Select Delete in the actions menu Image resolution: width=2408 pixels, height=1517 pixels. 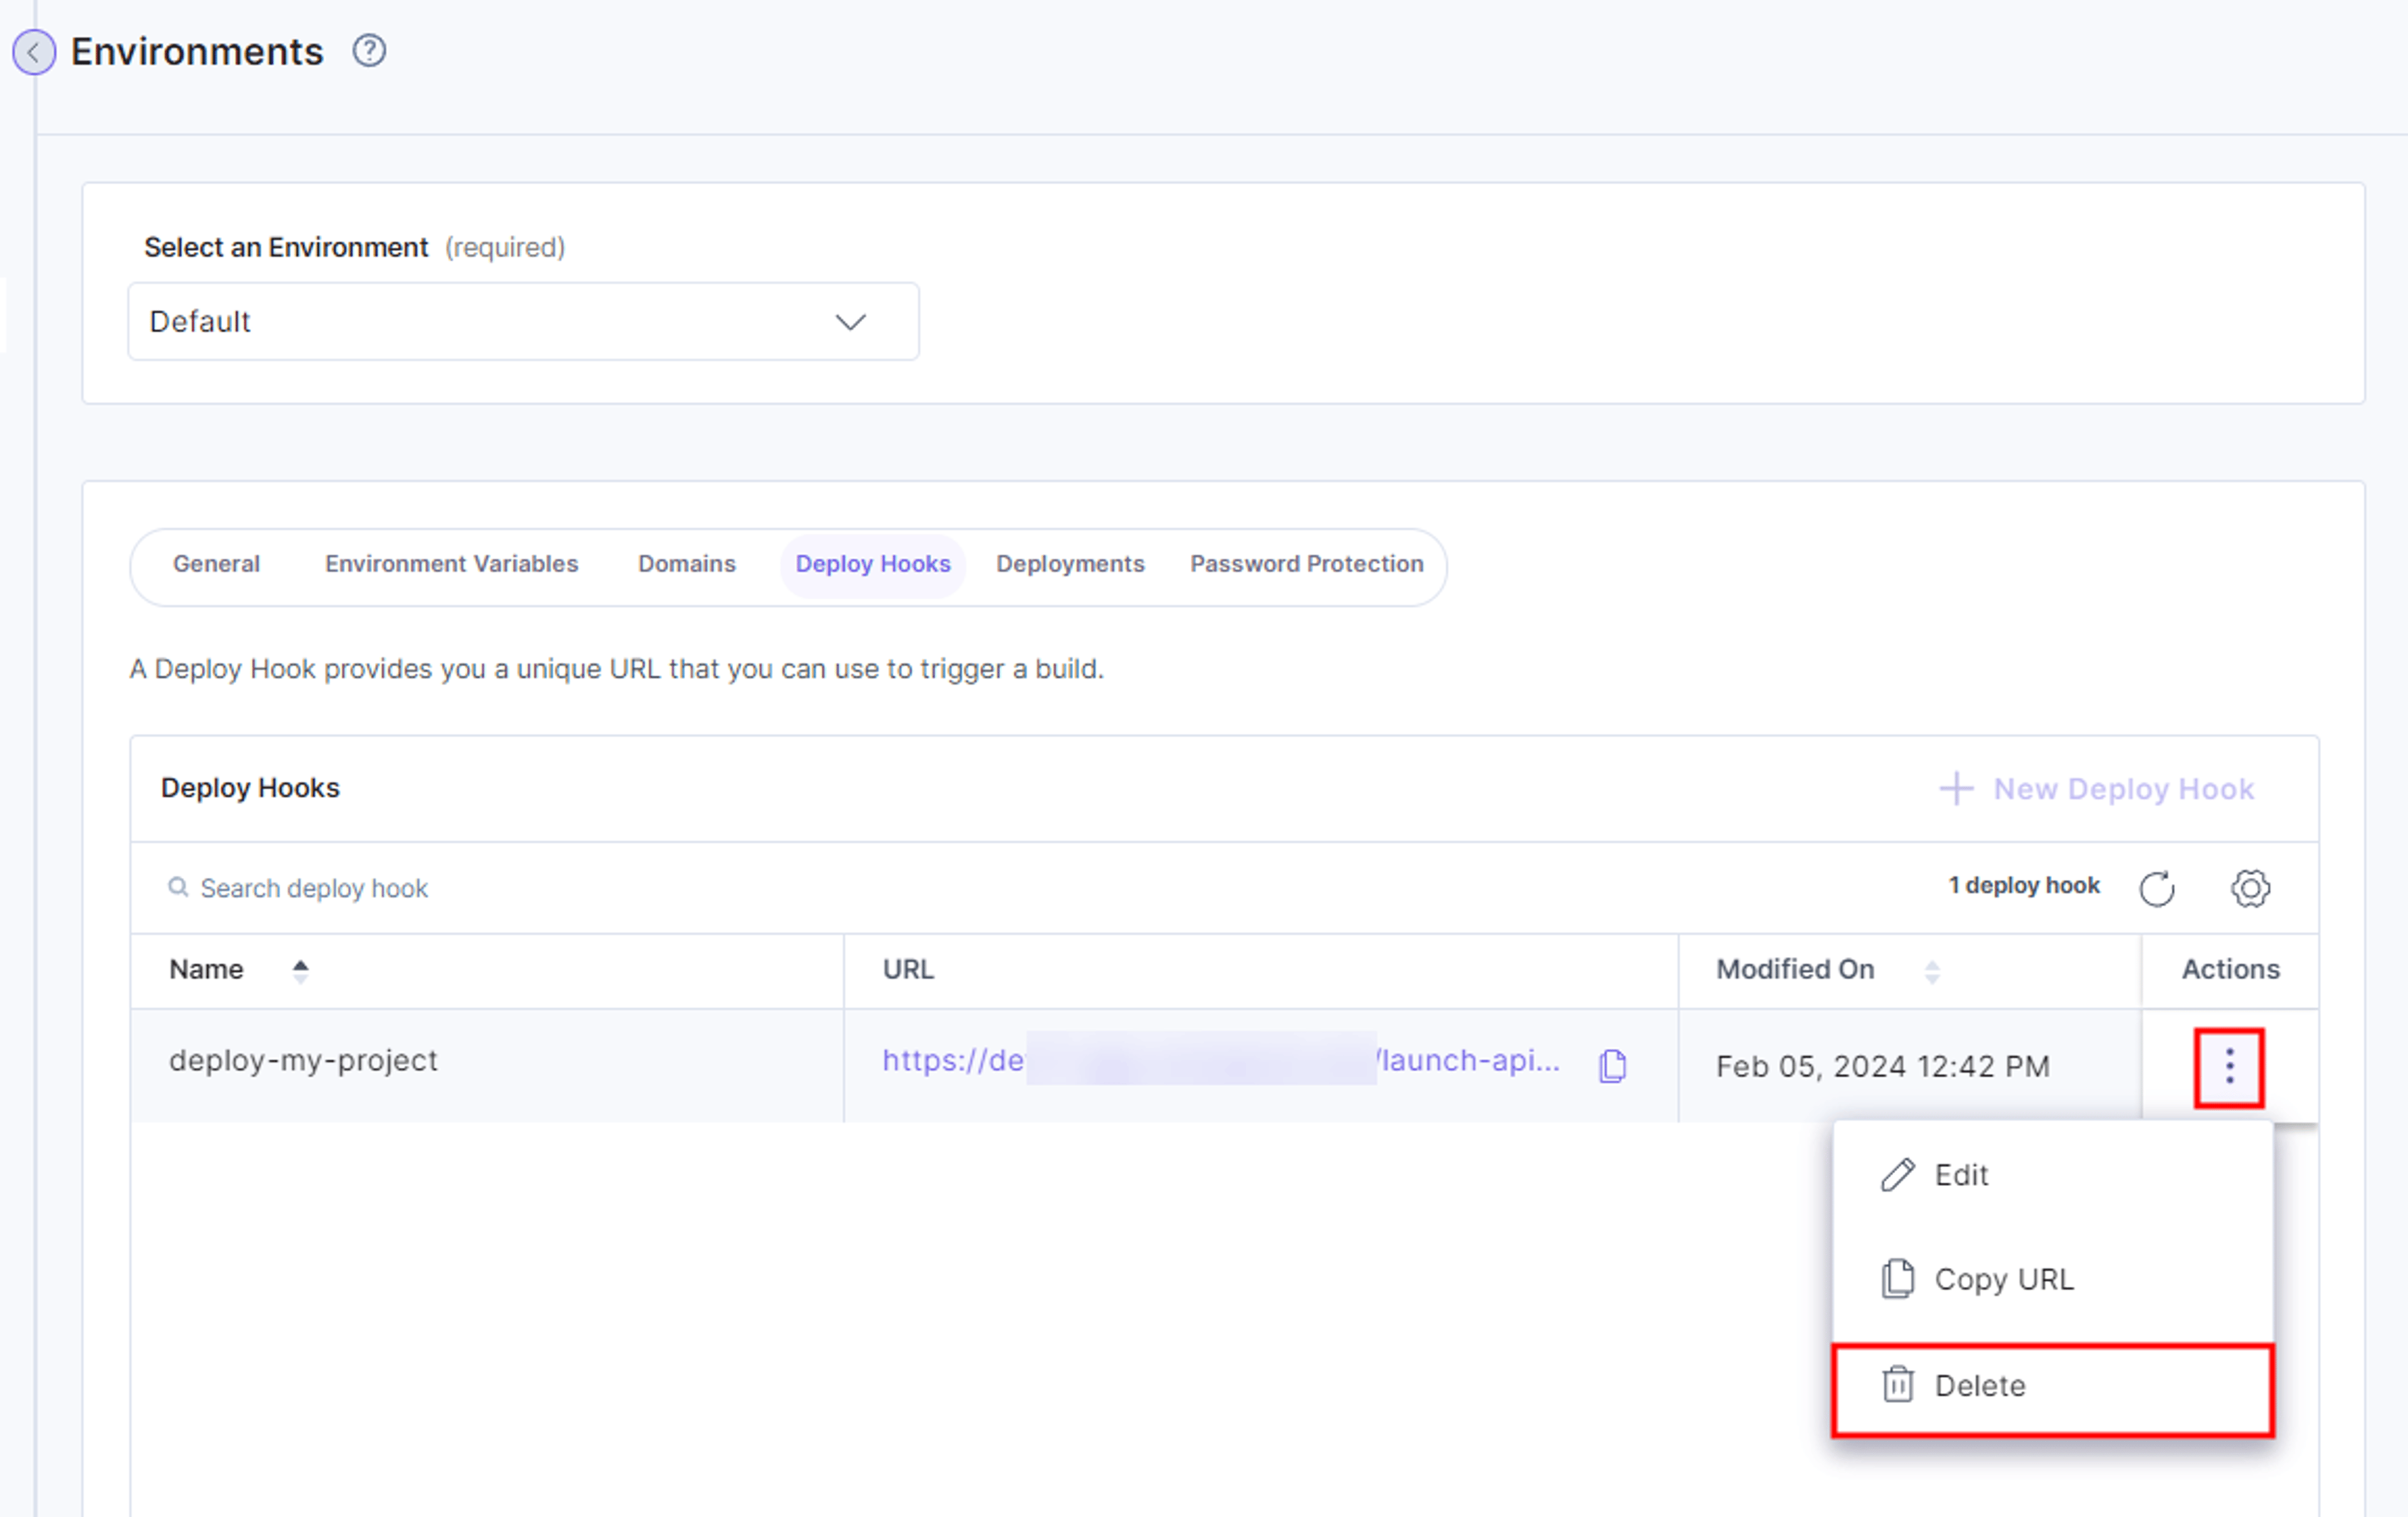[2052, 1387]
